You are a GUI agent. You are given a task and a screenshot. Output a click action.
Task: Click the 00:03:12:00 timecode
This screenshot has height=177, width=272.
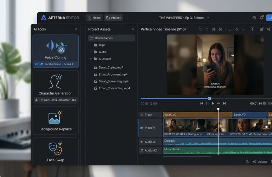[x=149, y=103]
